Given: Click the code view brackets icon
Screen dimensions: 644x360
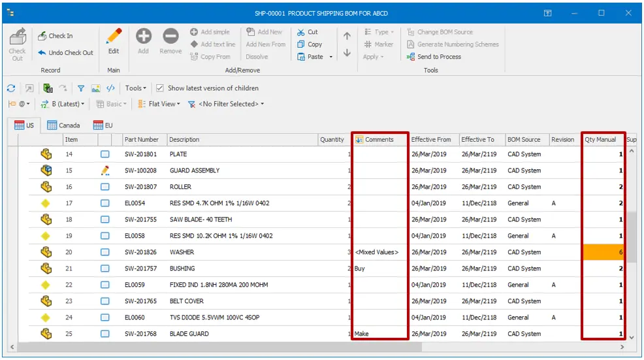Looking at the screenshot, I should [110, 88].
